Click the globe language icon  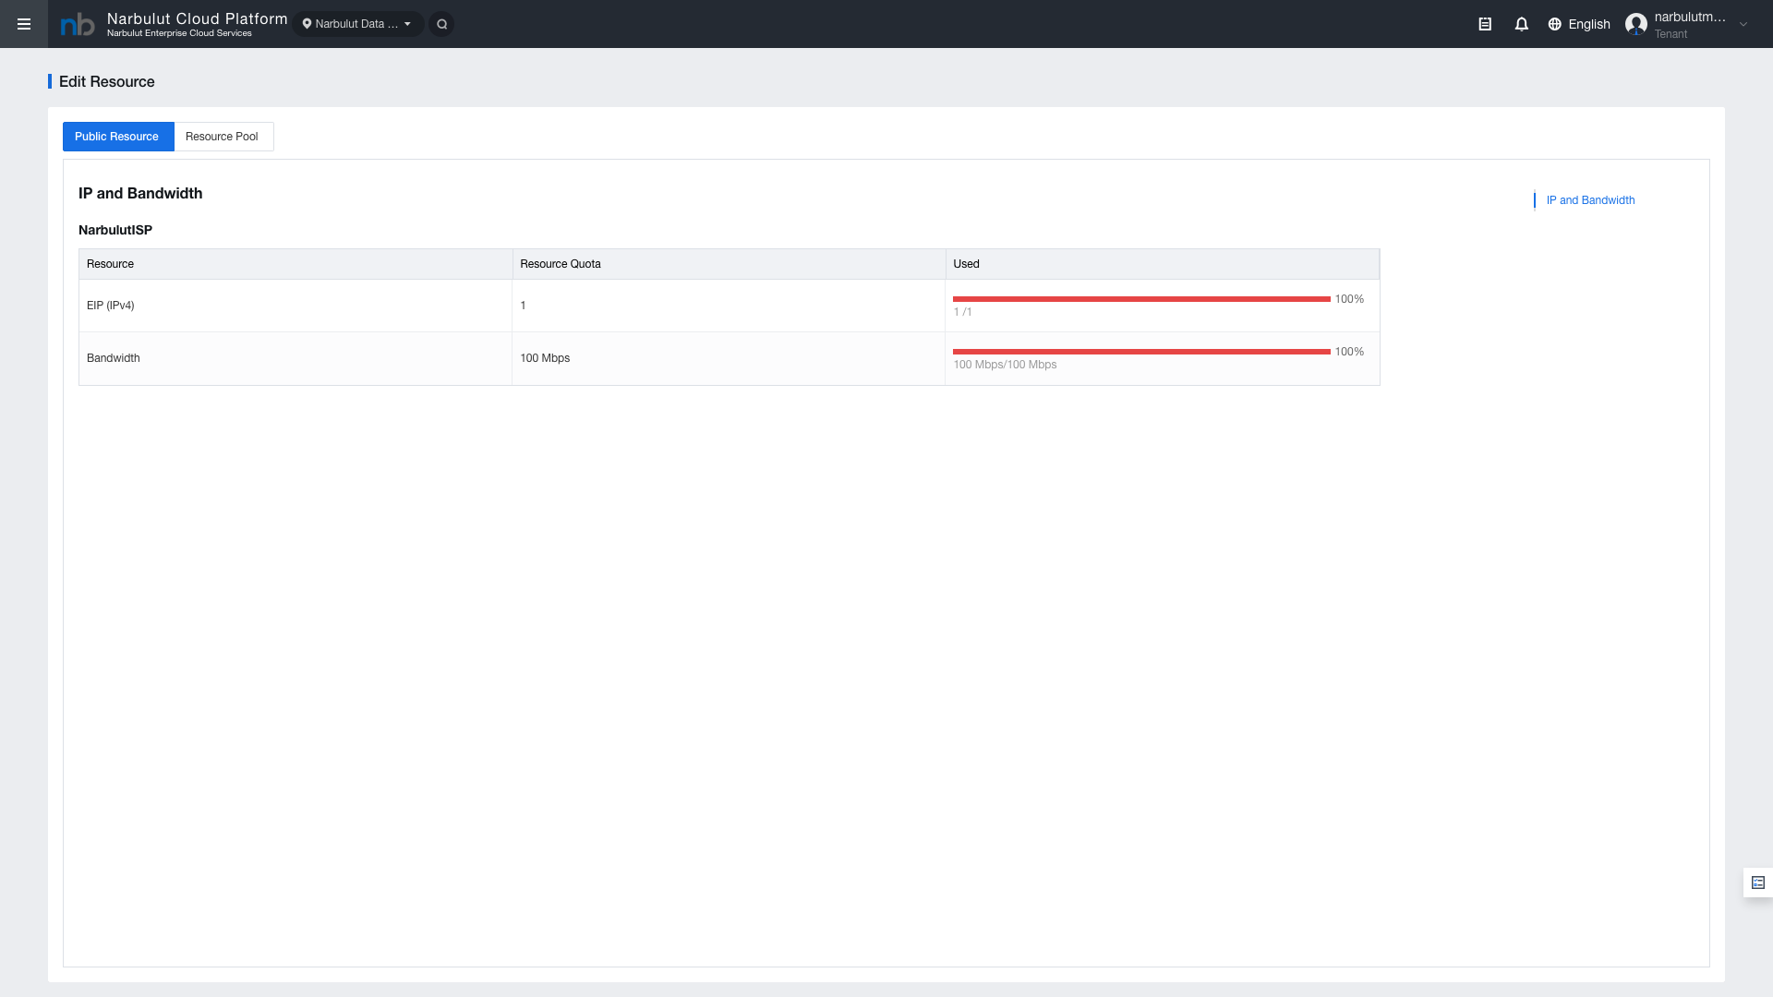pyautogui.click(x=1555, y=24)
